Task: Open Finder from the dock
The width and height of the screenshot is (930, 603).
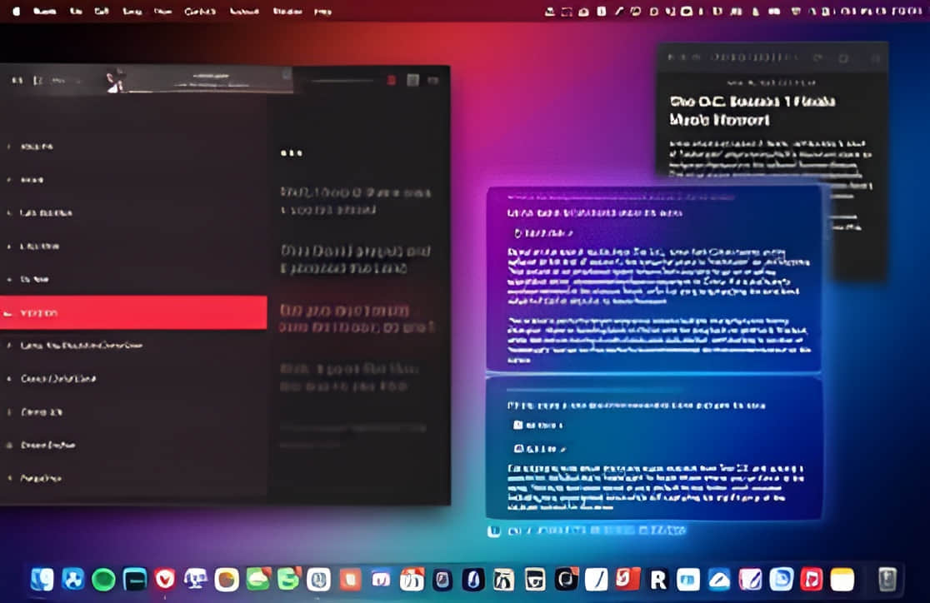Action: 42,579
